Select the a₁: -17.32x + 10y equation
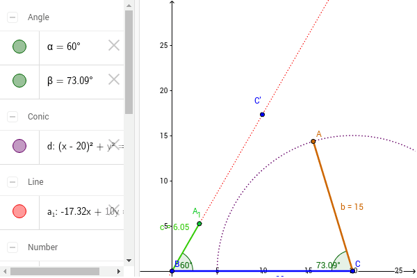Image resolution: width=417 pixels, height=278 pixels. click(85, 212)
